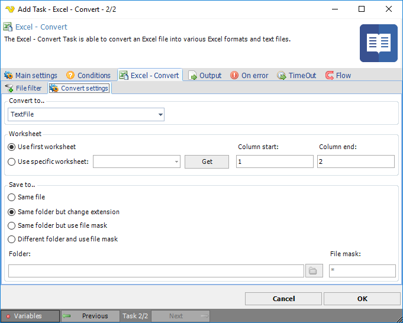The height and width of the screenshot is (323, 403).
Task: Focus the Folder path text field
Action: click(x=156, y=271)
